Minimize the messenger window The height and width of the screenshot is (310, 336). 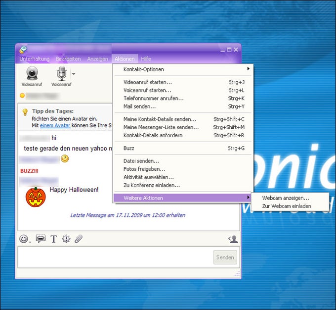coord(223,50)
